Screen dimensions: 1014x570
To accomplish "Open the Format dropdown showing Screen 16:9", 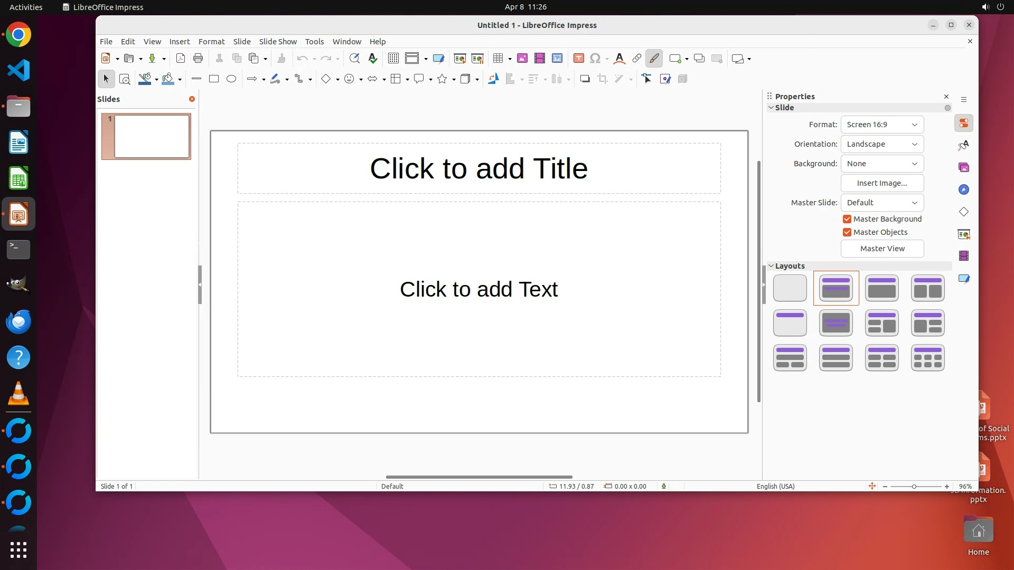I will [x=882, y=125].
